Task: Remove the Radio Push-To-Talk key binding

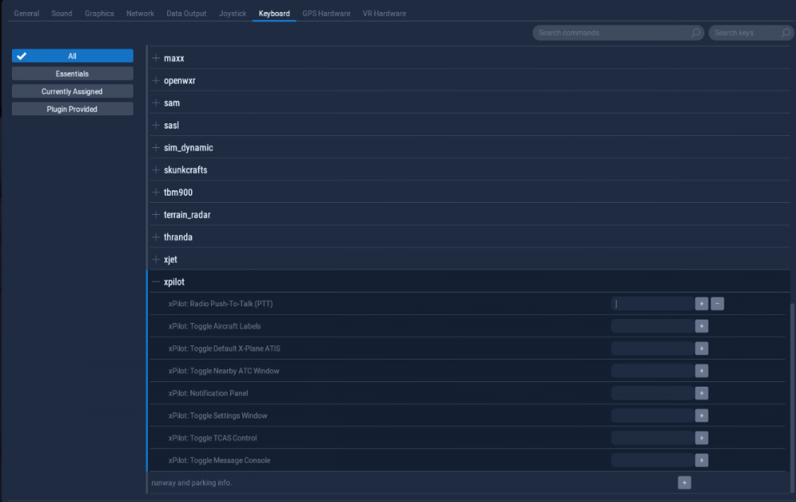Action: (x=717, y=304)
